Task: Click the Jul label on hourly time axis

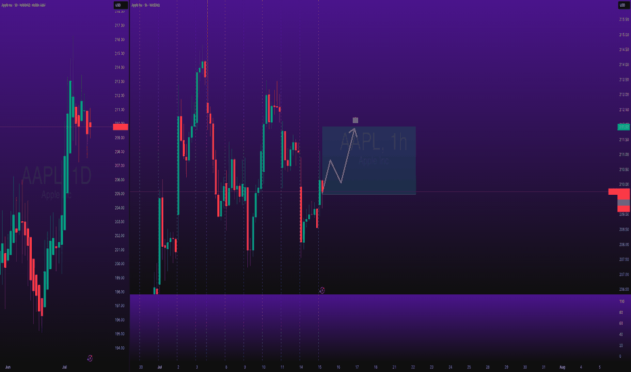Action: [160, 367]
